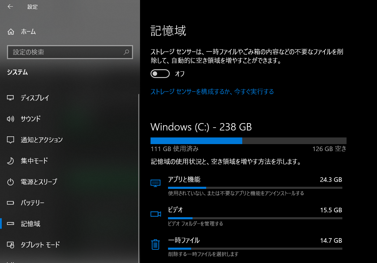The height and width of the screenshot is (263, 377).
Task: Click the Focus assist moon icon
Action: [11, 161]
